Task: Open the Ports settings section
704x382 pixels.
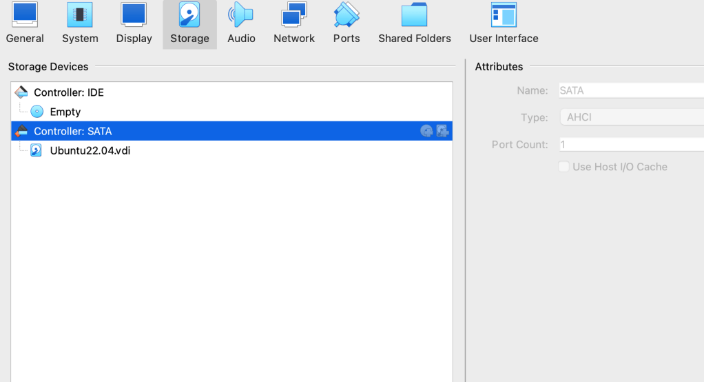Action: point(346,24)
